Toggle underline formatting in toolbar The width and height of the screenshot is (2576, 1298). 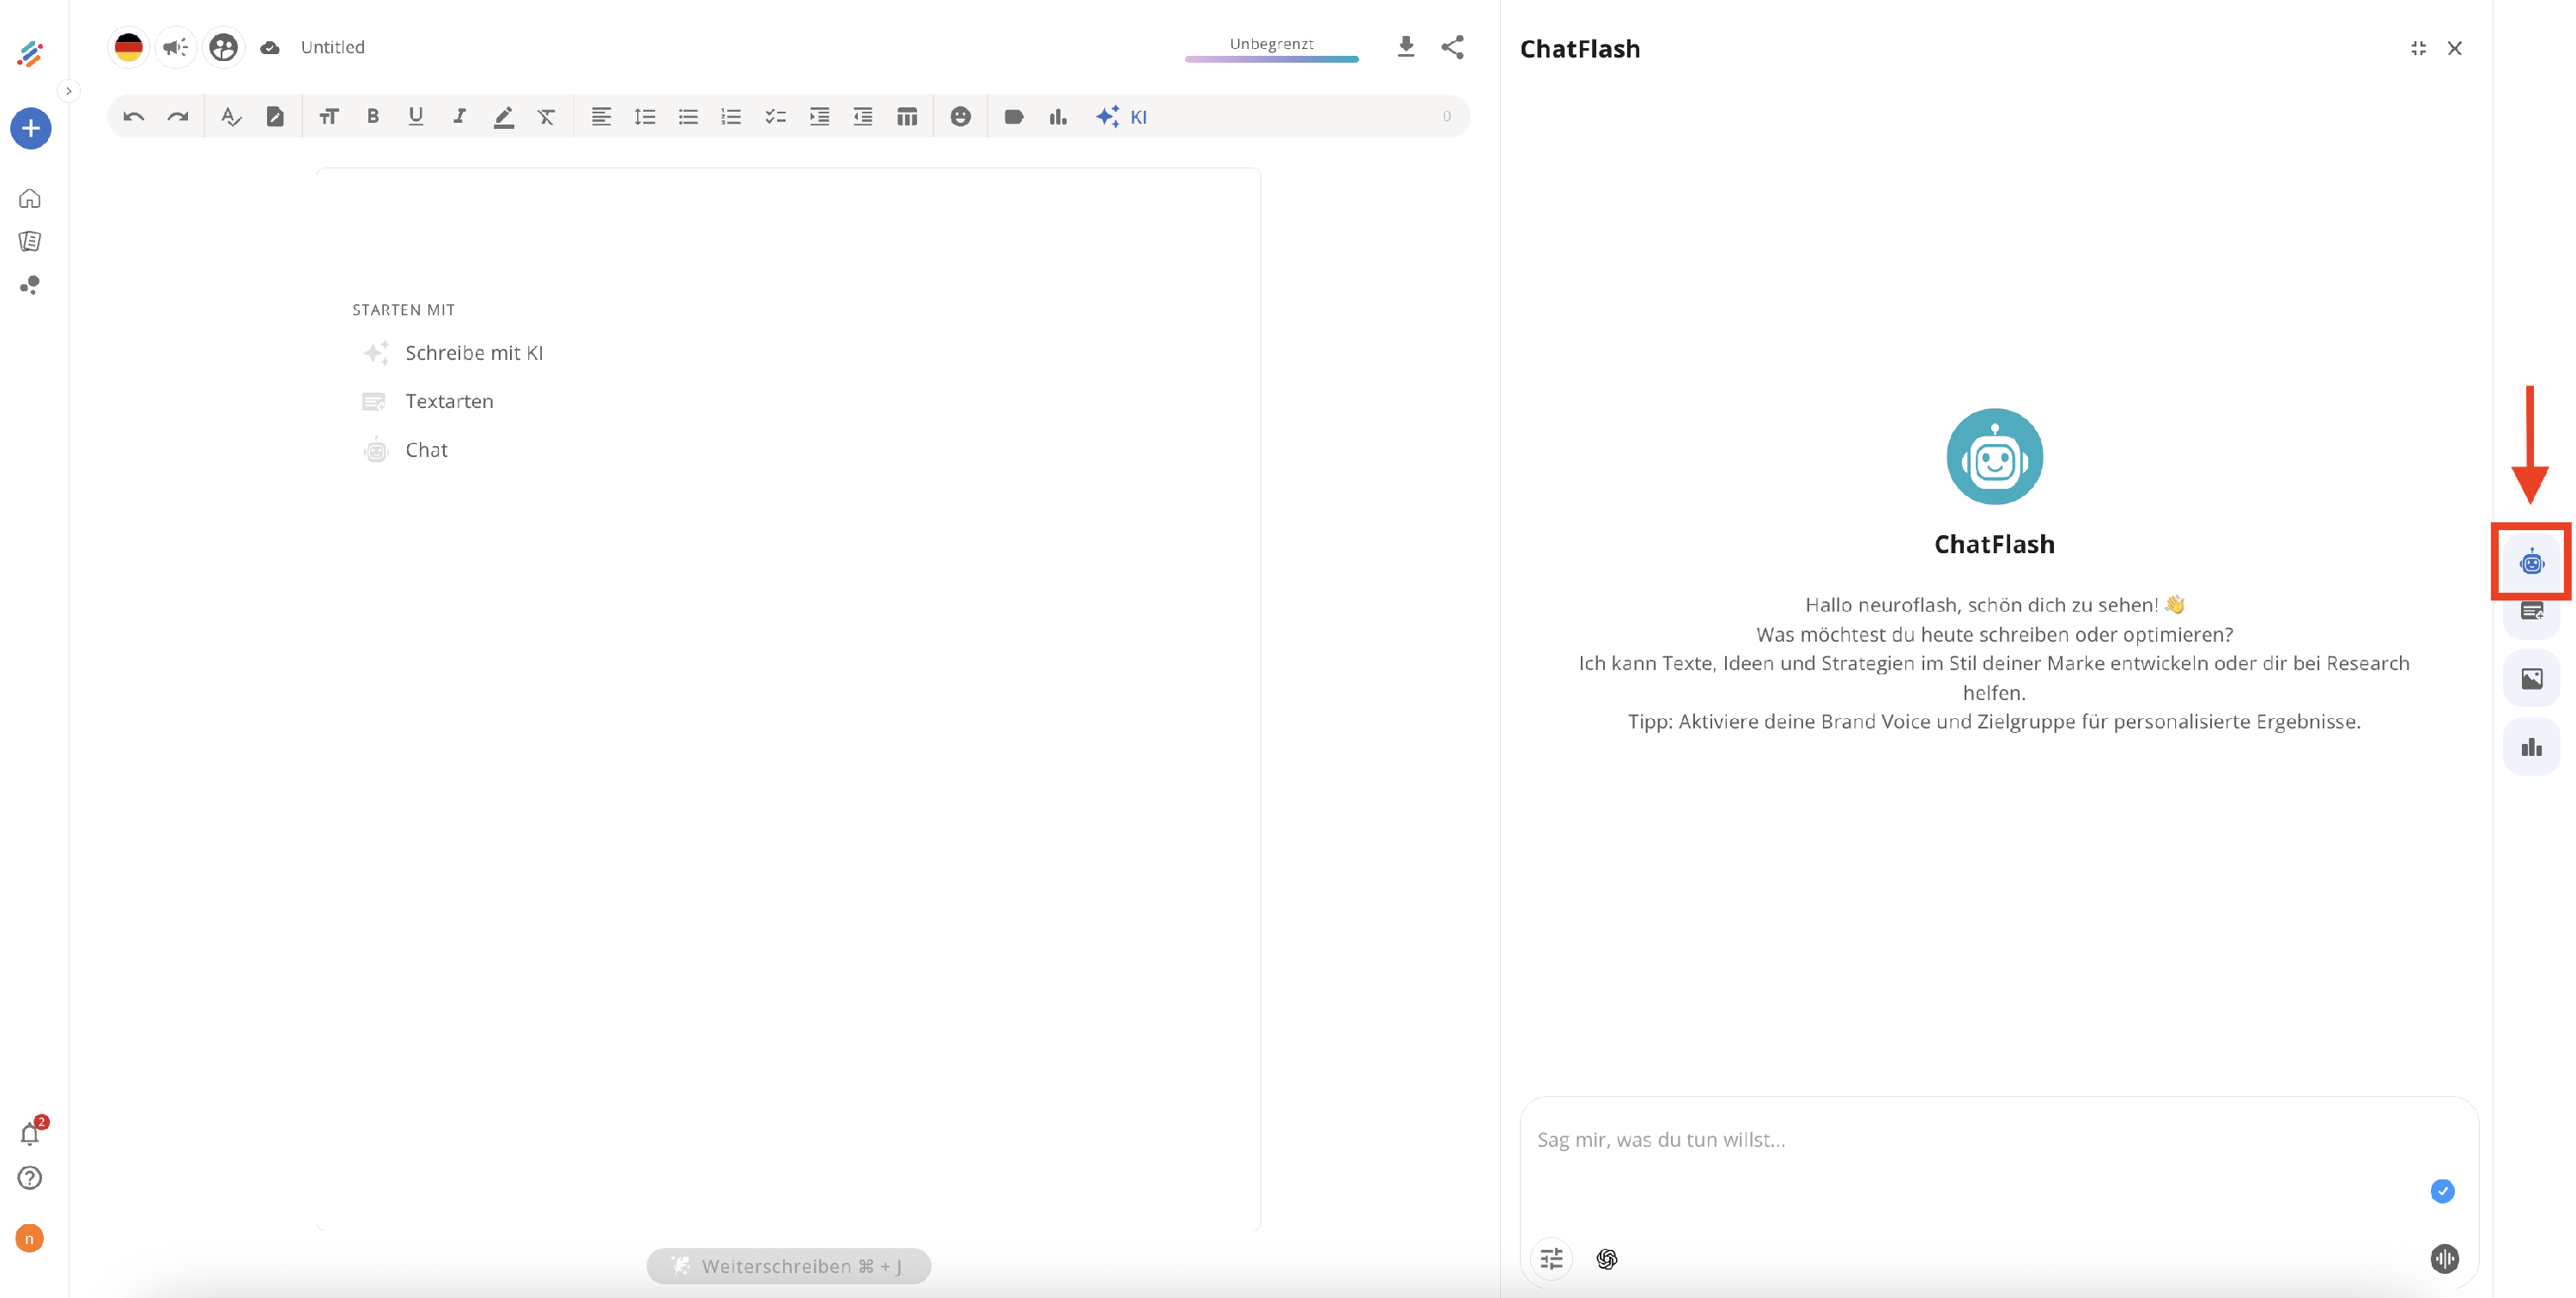[x=416, y=116]
